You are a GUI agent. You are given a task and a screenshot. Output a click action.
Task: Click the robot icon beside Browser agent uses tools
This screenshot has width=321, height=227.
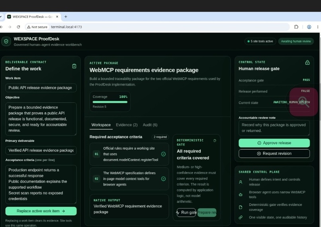tap(241, 194)
